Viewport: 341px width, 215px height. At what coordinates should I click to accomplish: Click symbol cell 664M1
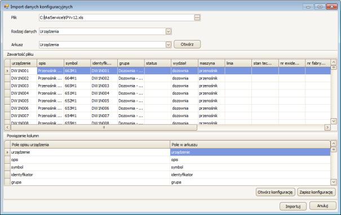tap(77, 78)
